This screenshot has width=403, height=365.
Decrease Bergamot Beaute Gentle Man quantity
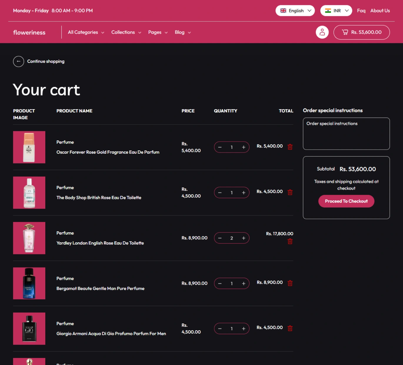[220, 283]
